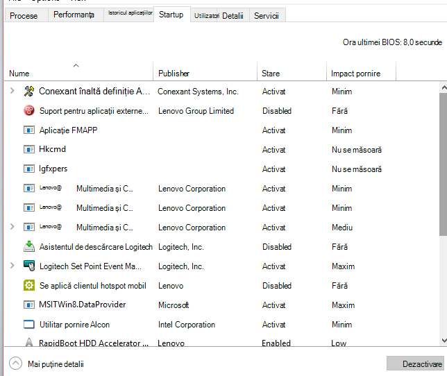
Task: Click the Intel Corporation publisher cell
Action: click(x=187, y=325)
